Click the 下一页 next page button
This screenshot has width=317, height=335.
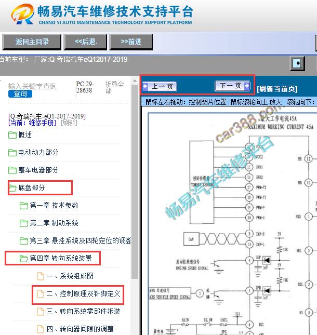[232, 86]
